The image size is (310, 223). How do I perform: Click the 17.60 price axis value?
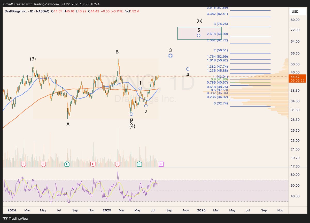295,166
